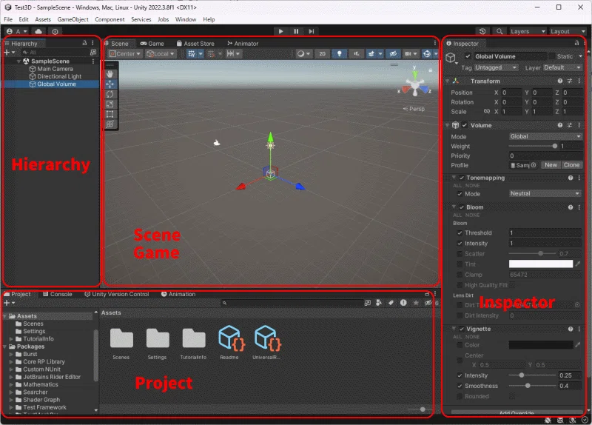Click the Clone profile button
592x425 pixels.
[571, 165]
